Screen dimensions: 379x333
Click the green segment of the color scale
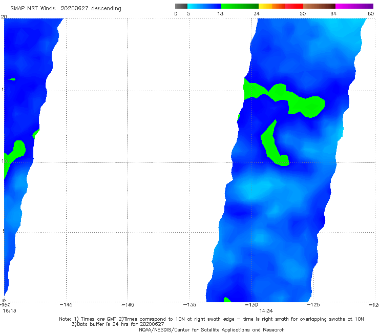pyautogui.click(x=240, y=6)
